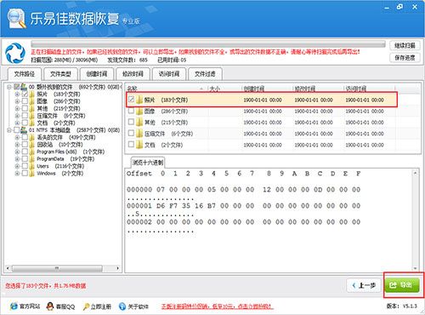Check the 压缩文件 checkbox in the file list
The width and height of the screenshot is (425, 315).
click(x=131, y=133)
